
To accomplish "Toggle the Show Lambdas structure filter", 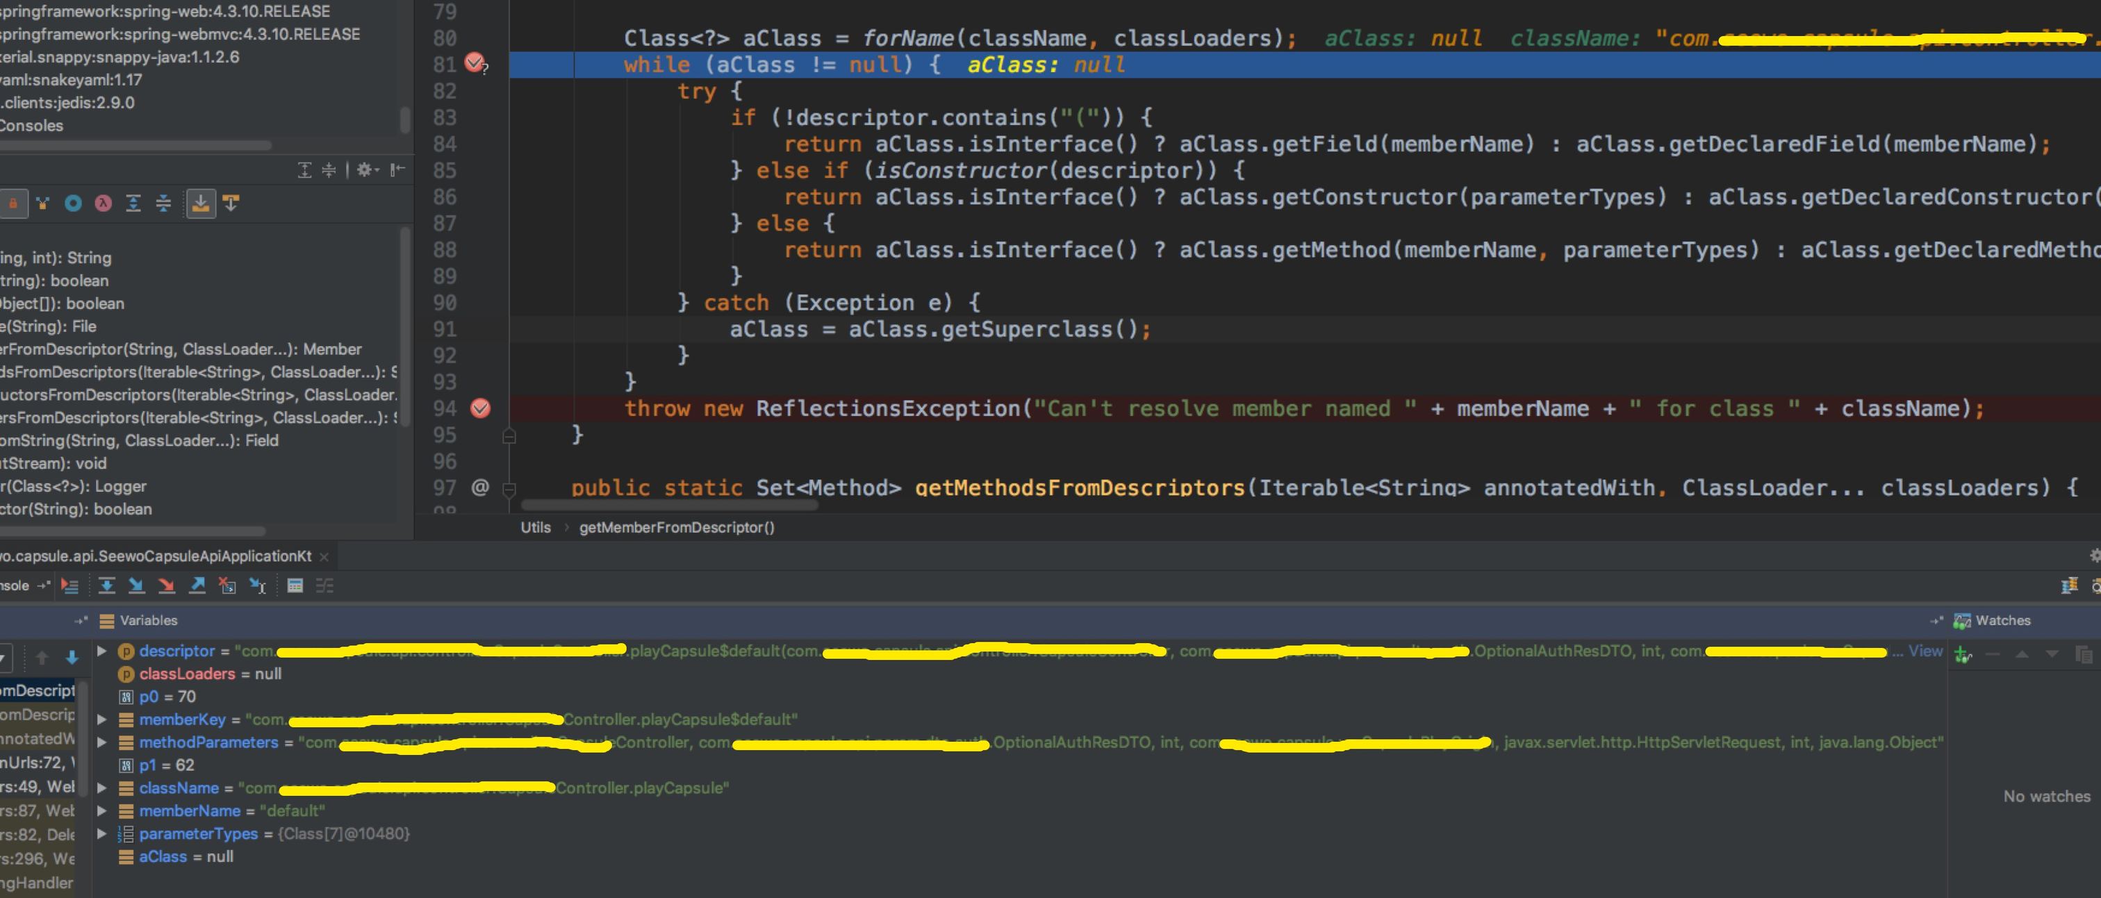I will [103, 203].
